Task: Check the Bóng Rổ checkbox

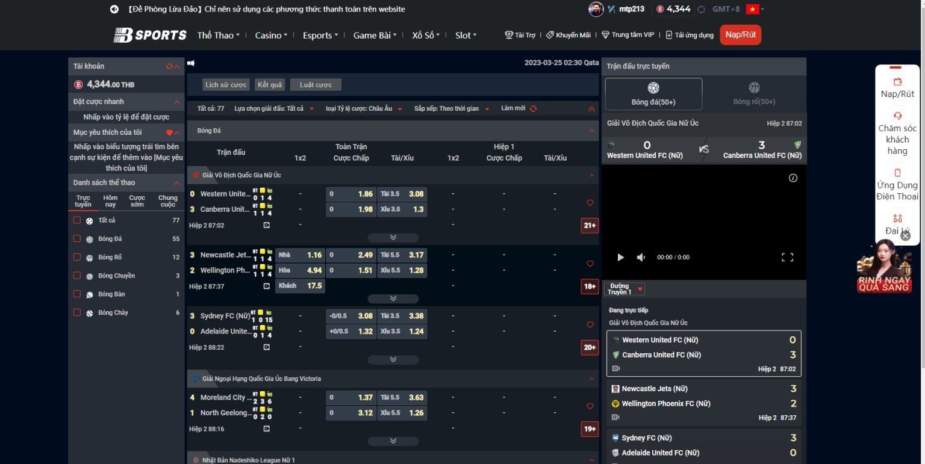Action: pos(77,257)
